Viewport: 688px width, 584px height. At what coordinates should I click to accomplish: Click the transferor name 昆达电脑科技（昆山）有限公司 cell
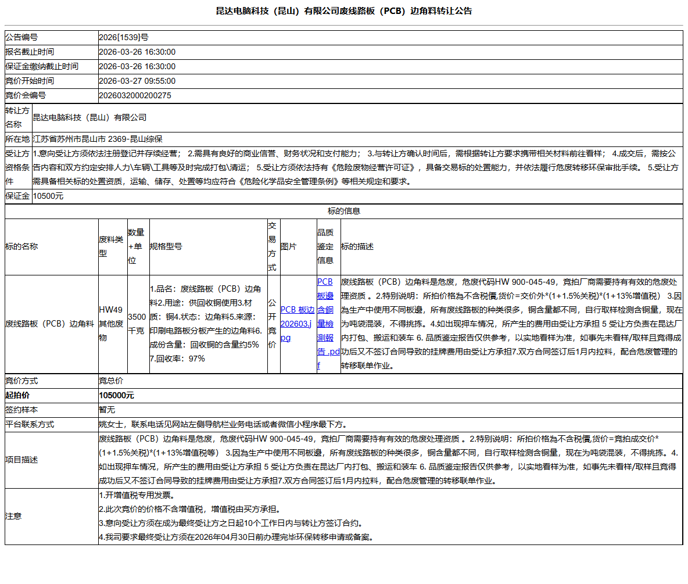click(x=89, y=118)
